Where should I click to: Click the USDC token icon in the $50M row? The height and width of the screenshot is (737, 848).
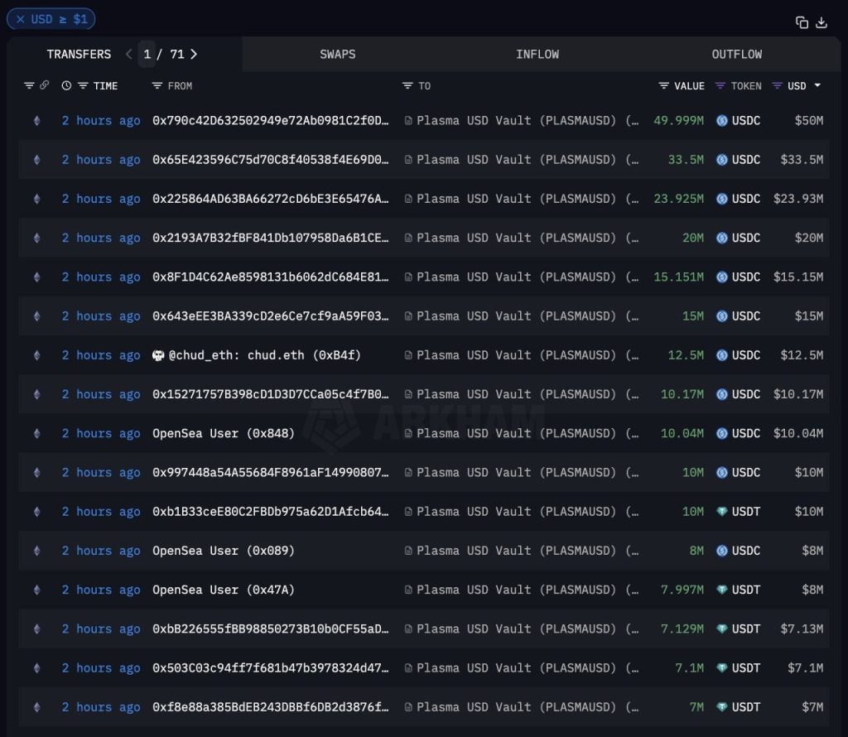click(721, 121)
